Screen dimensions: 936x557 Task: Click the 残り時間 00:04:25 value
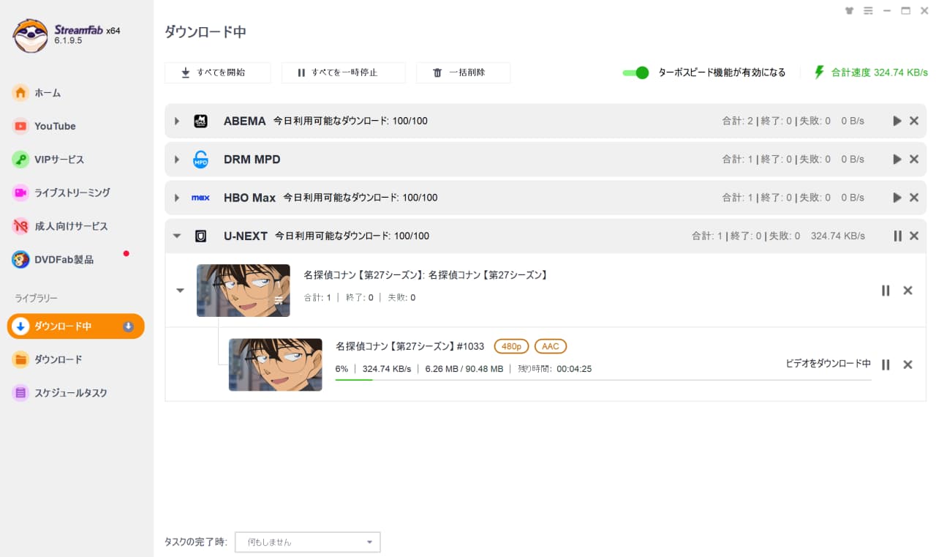click(x=574, y=369)
